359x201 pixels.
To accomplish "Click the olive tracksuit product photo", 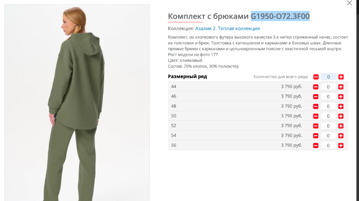I will click(x=77, y=102).
